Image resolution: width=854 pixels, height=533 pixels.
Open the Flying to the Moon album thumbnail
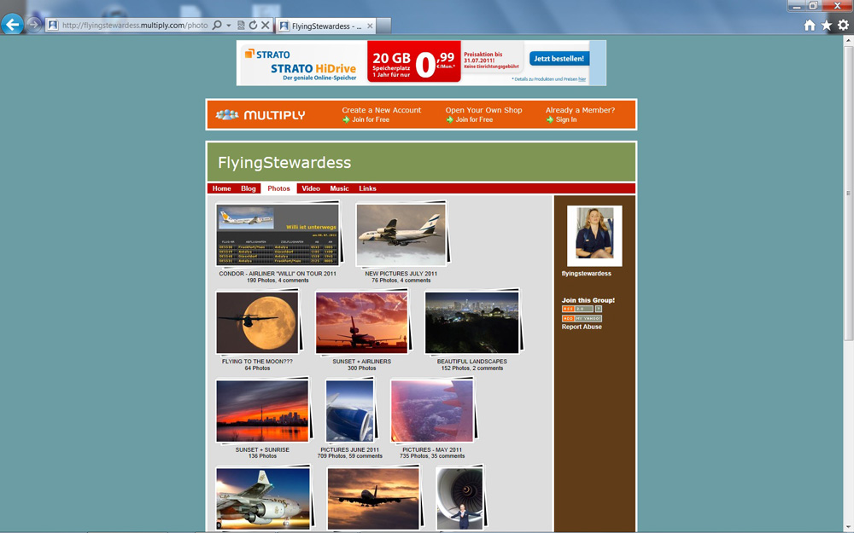[x=256, y=322]
